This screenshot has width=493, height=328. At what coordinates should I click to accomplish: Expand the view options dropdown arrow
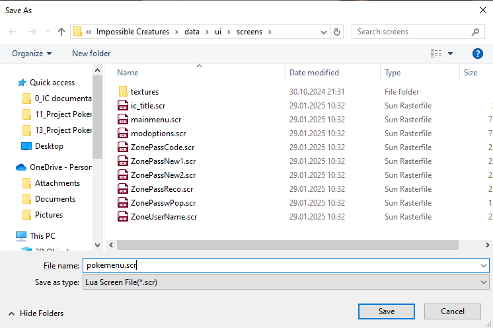(451, 54)
